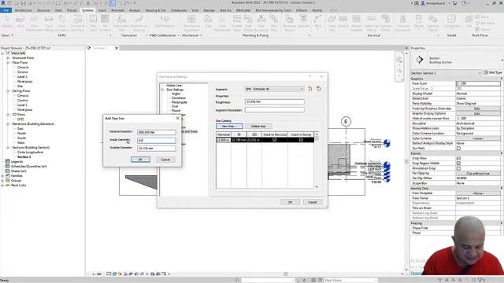Screen dimensions: 504x283
Task: Open the Segment dropdown in Mechanical Settings
Action: (274, 89)
